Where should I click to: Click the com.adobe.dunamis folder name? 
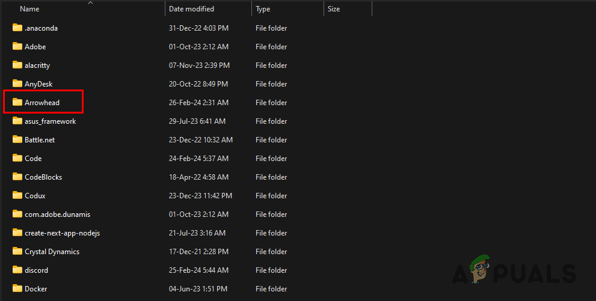click(x=57, y=214)
